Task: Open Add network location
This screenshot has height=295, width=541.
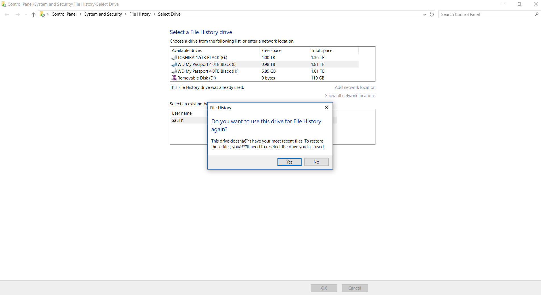Action: pyautogui.click(x=355, y=87)
